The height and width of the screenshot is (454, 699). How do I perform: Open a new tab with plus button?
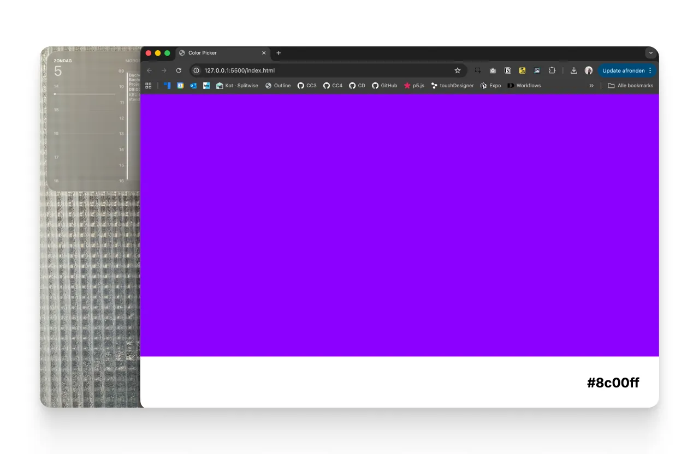pos(279,53)
